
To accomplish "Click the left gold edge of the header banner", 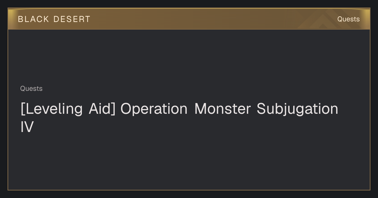I will tap(11, 19).
